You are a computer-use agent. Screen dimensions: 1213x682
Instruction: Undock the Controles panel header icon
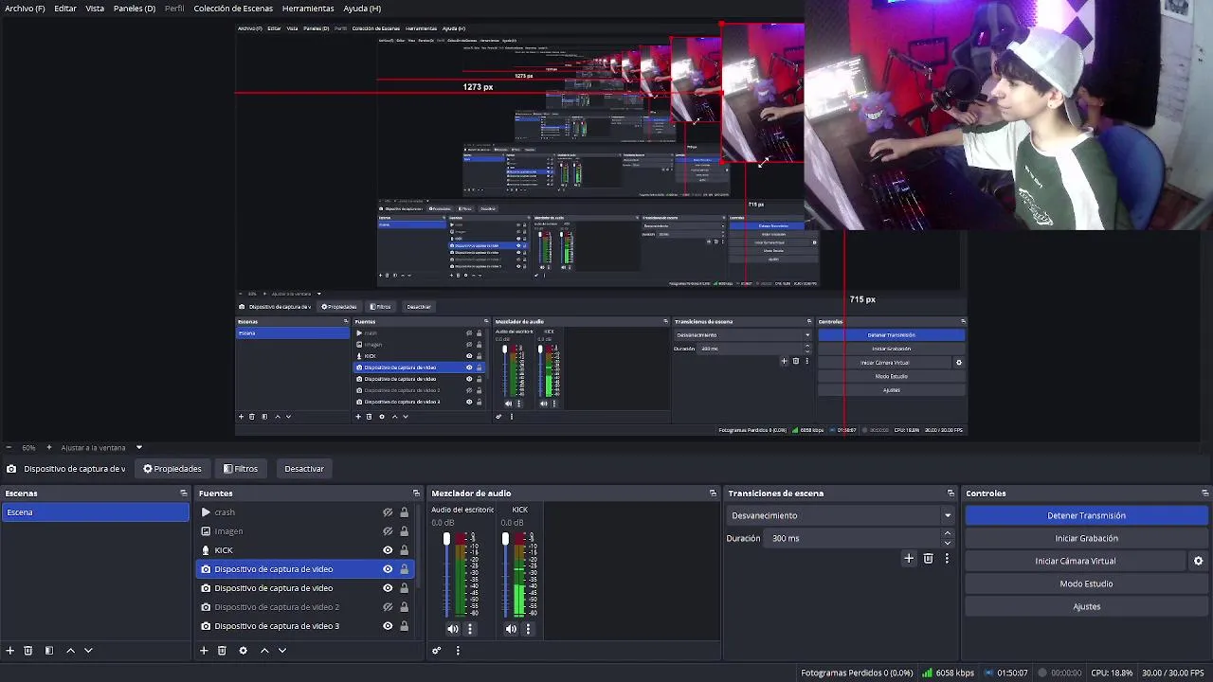point(1204,494)
